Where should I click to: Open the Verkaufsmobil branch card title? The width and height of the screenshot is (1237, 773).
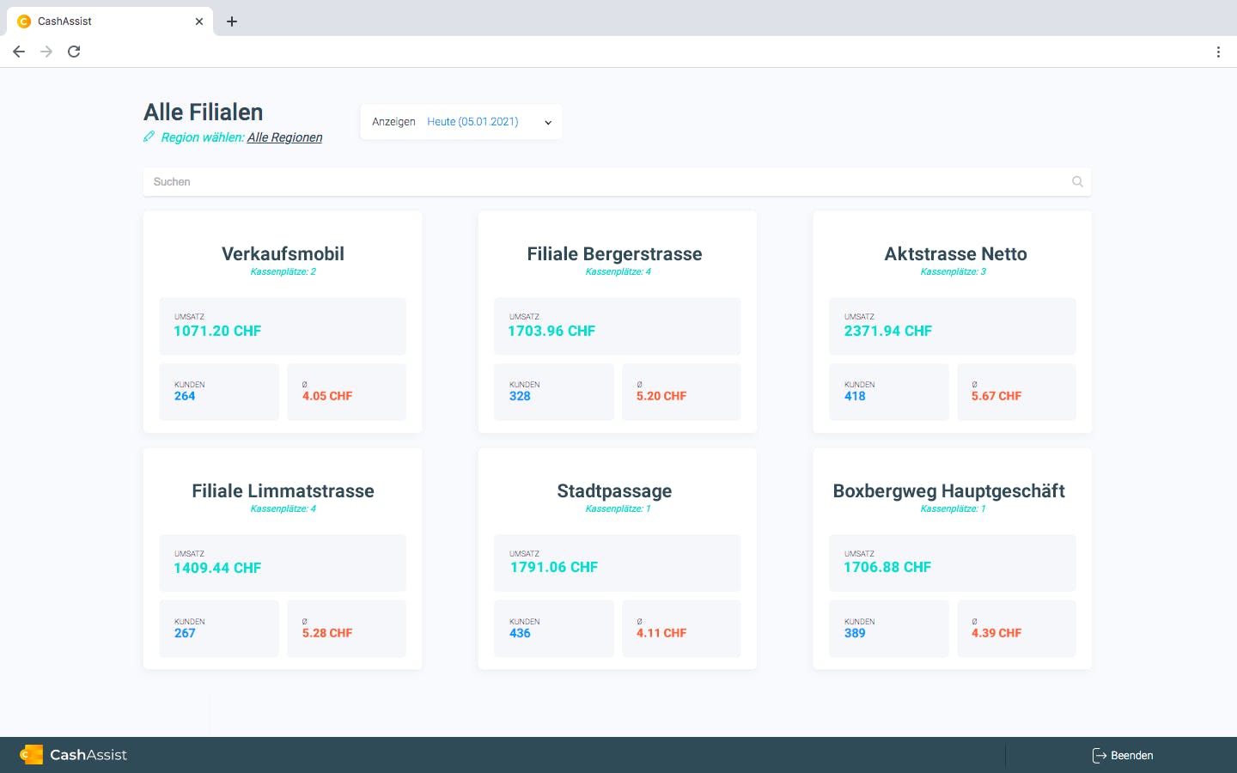point(283,254)
